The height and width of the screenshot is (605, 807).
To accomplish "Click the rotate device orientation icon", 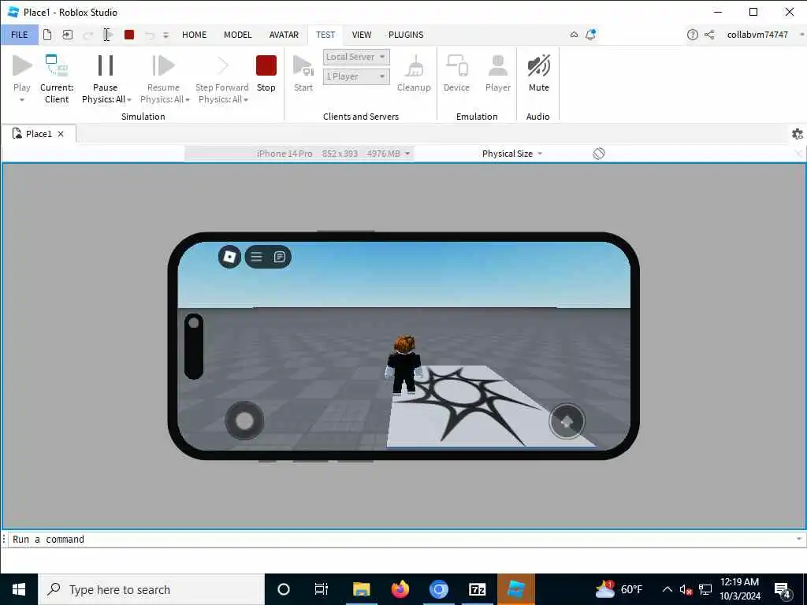I will [599, 154].
